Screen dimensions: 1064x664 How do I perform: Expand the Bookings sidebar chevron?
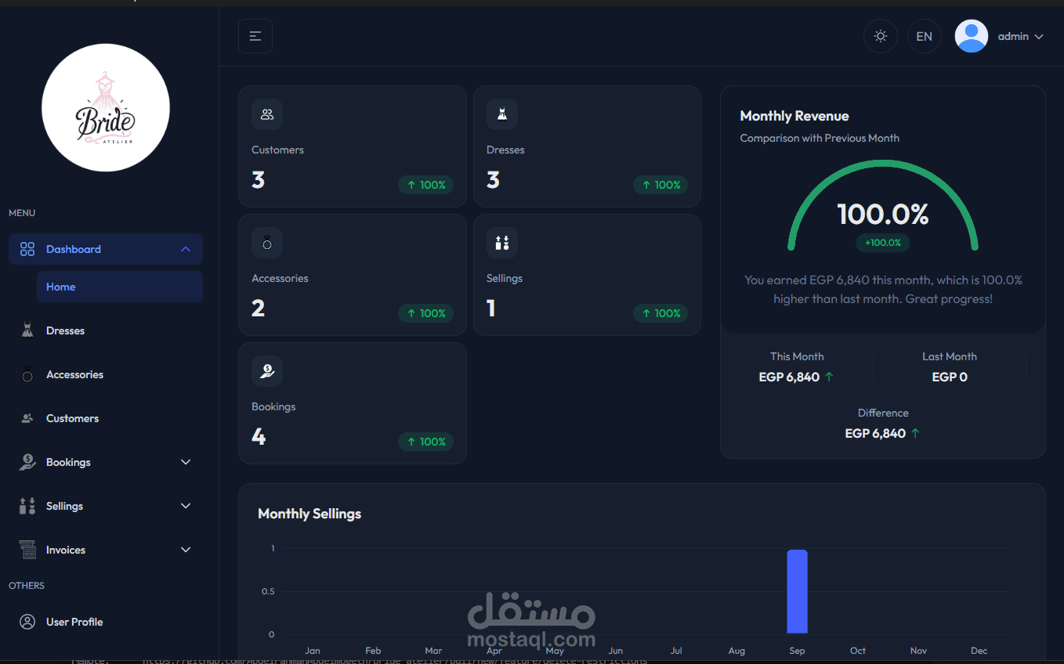point(186,462)
